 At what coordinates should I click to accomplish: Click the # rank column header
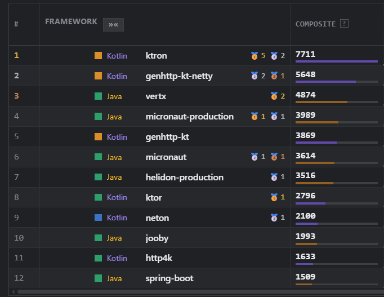[16, 24]
